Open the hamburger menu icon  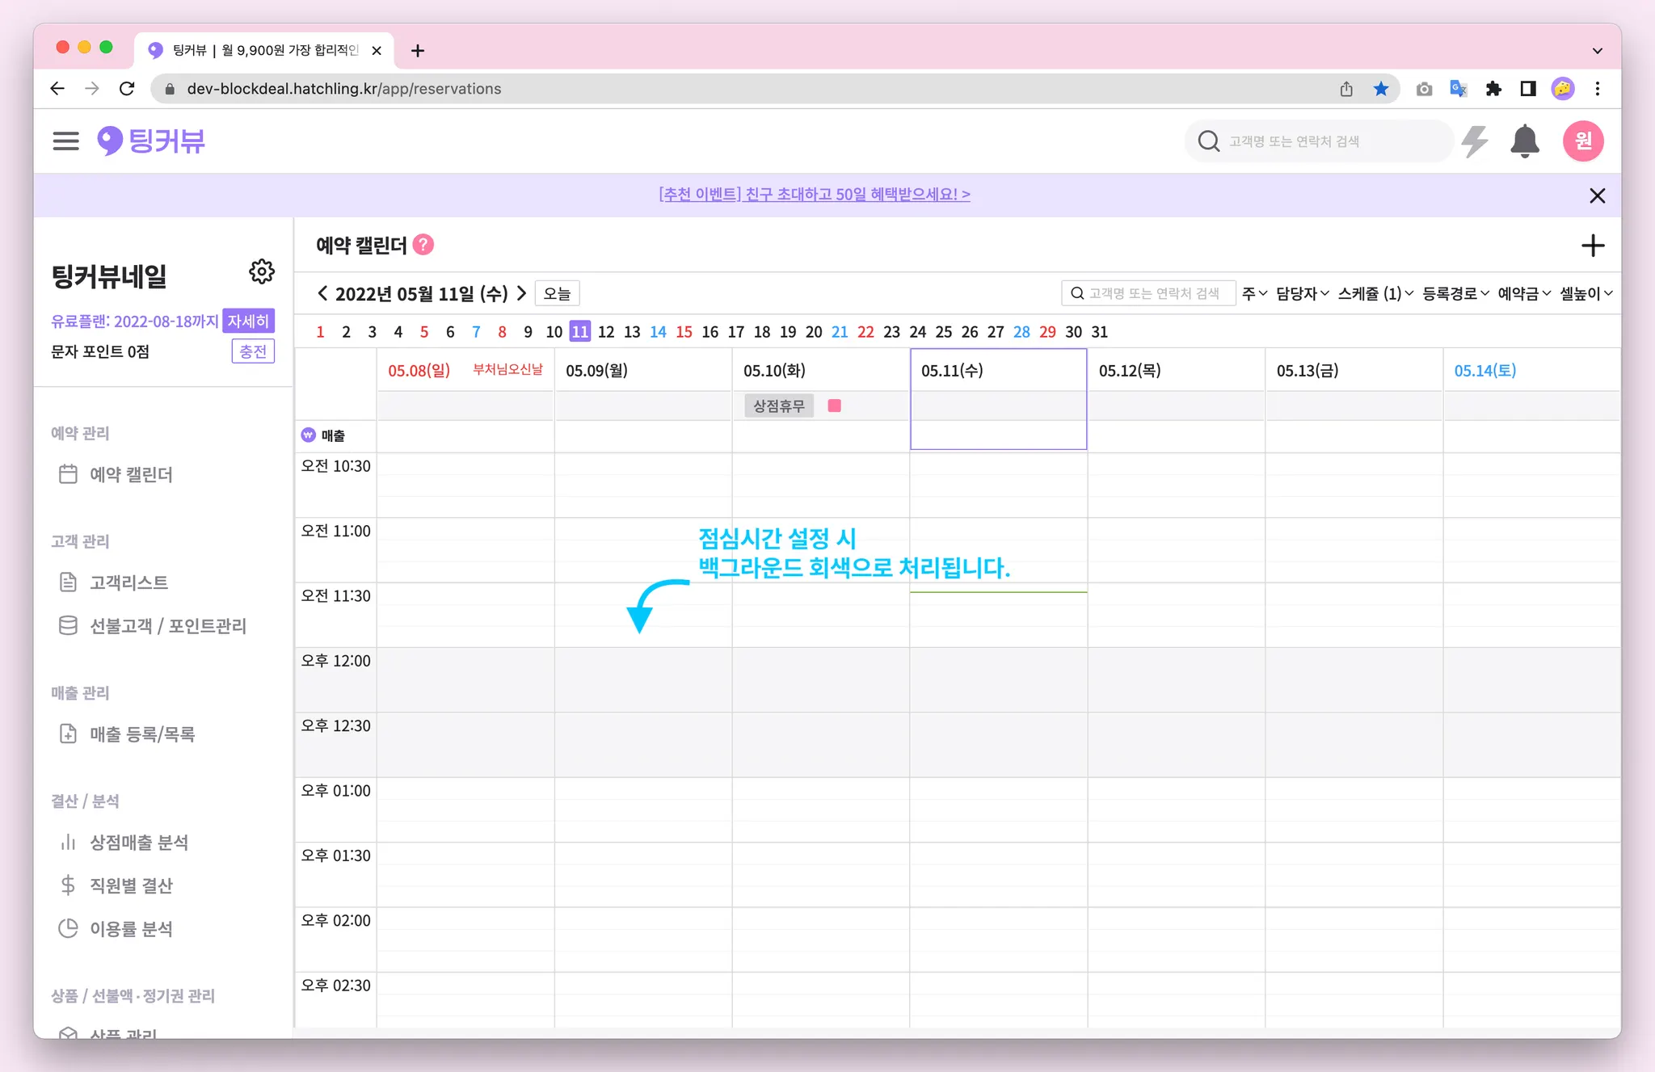pos(65,141)
